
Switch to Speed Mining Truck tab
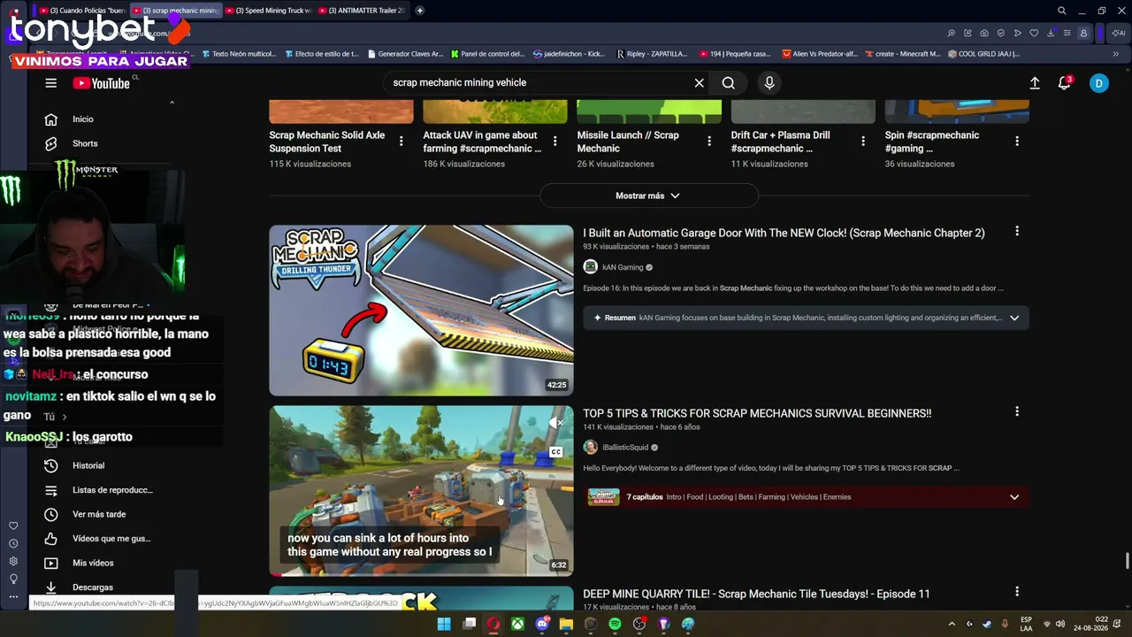click(x=269, y=11)
